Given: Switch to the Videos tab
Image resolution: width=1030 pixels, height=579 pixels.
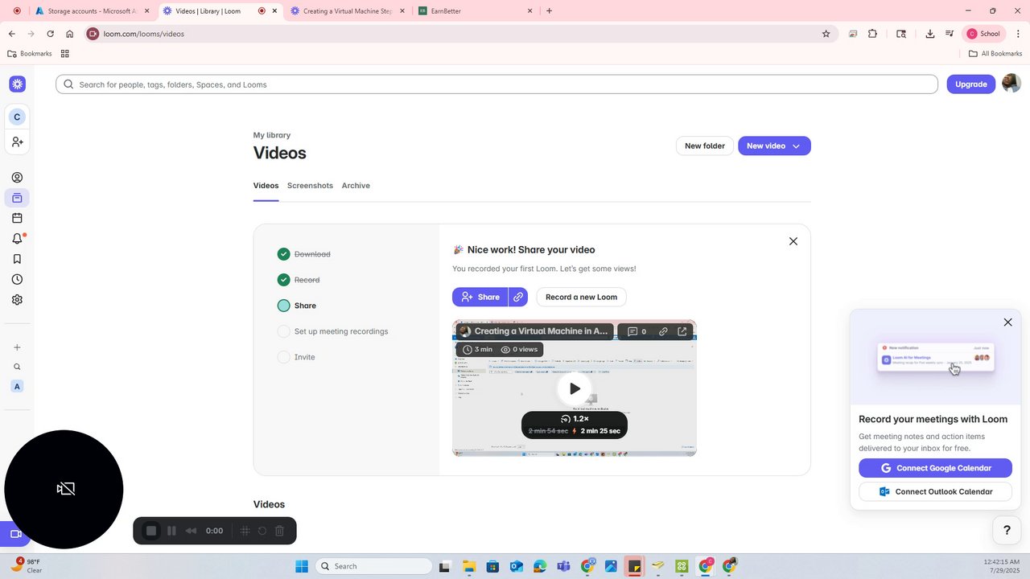Looking at the screenshot, I should [266, 186].
